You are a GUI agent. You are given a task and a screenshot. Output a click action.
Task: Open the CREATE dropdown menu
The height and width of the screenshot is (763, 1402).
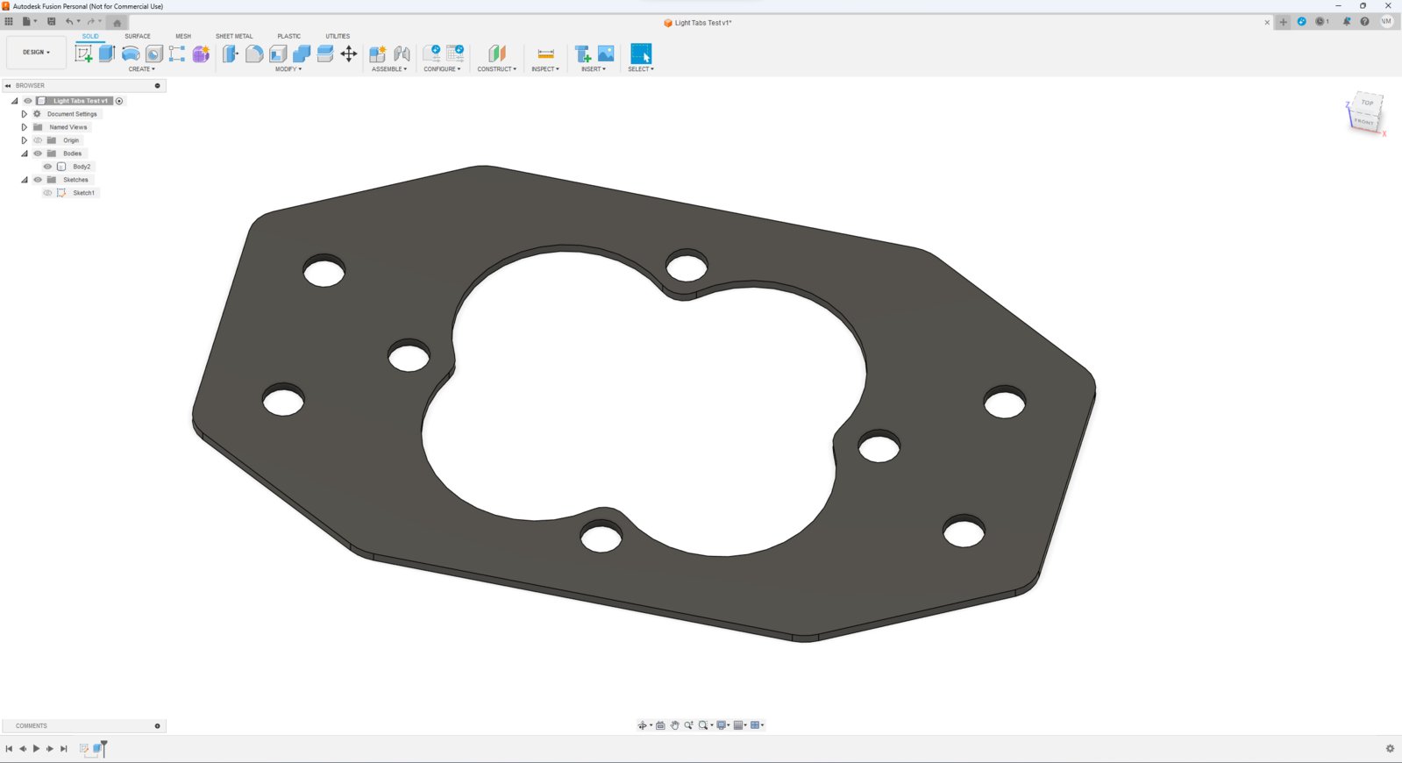pos(142,69)
